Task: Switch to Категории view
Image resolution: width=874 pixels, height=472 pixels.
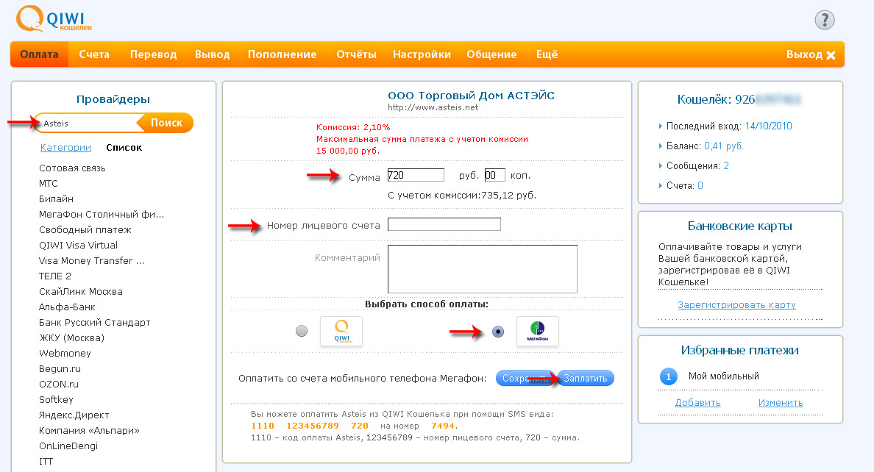Action: coord(65,147)
